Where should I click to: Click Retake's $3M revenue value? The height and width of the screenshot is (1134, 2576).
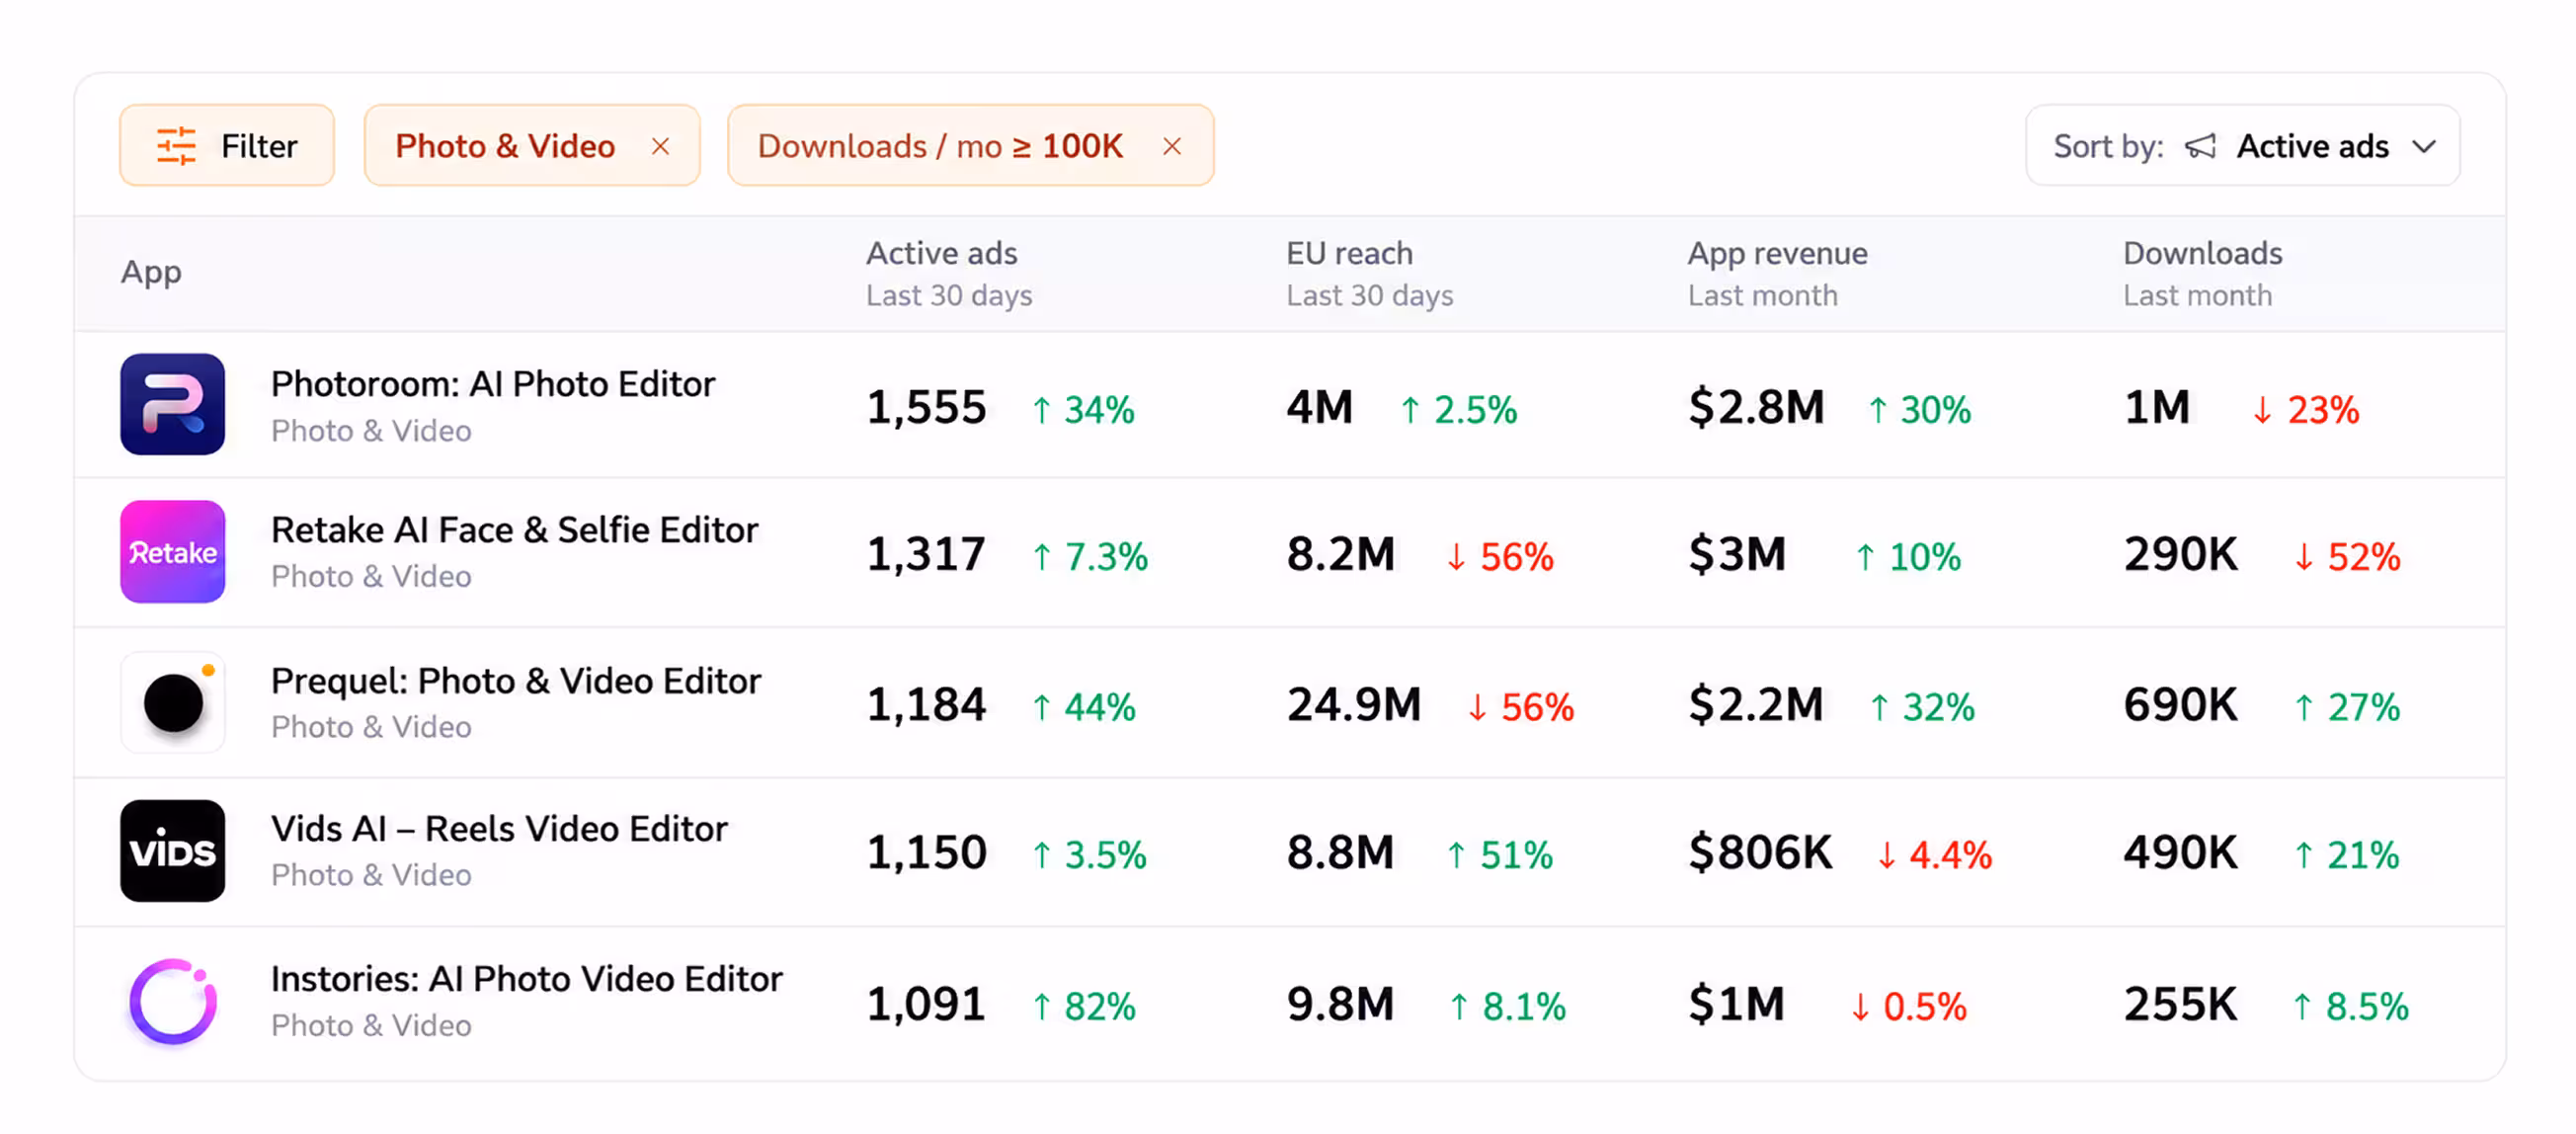click(x=1737, y=554)
